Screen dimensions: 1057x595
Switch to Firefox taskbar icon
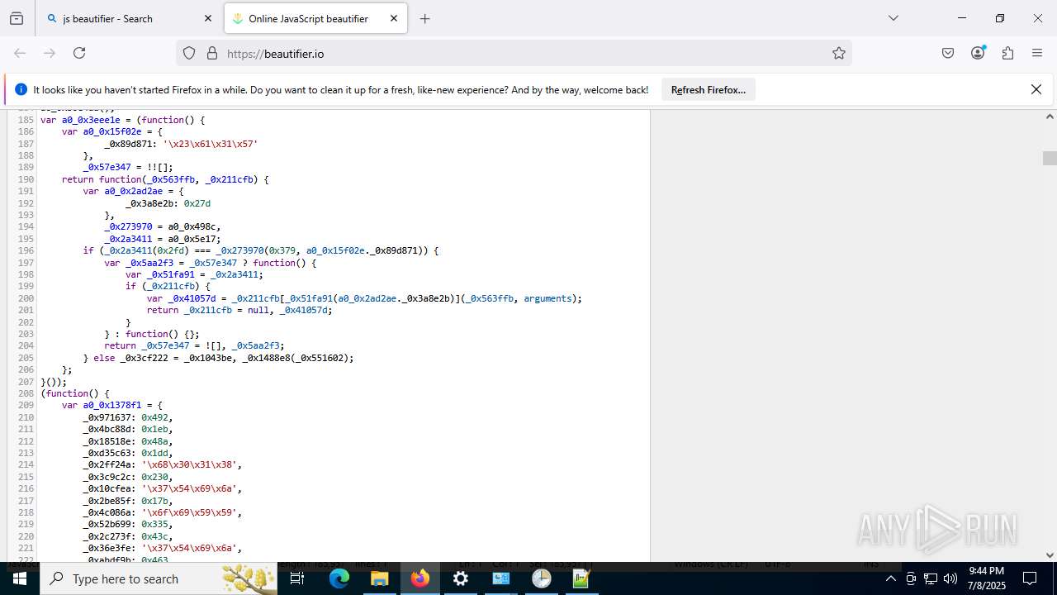[x=420, y=578]
